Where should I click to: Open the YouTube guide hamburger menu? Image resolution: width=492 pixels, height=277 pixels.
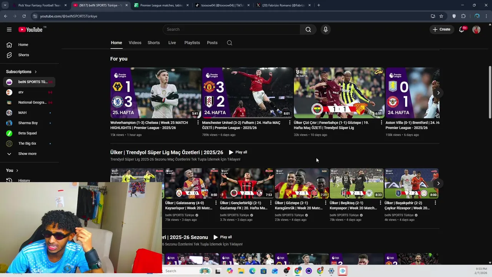click(9, 29)
